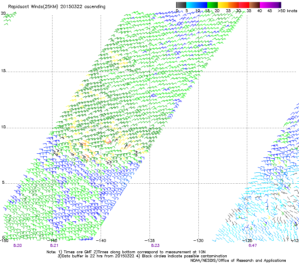This screenshot has width=299, height=263.
Task: Select the orange 25-30 knots swatch
Action: coord(234,5)
